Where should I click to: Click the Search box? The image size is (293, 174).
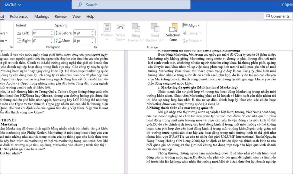click(131, 5)
